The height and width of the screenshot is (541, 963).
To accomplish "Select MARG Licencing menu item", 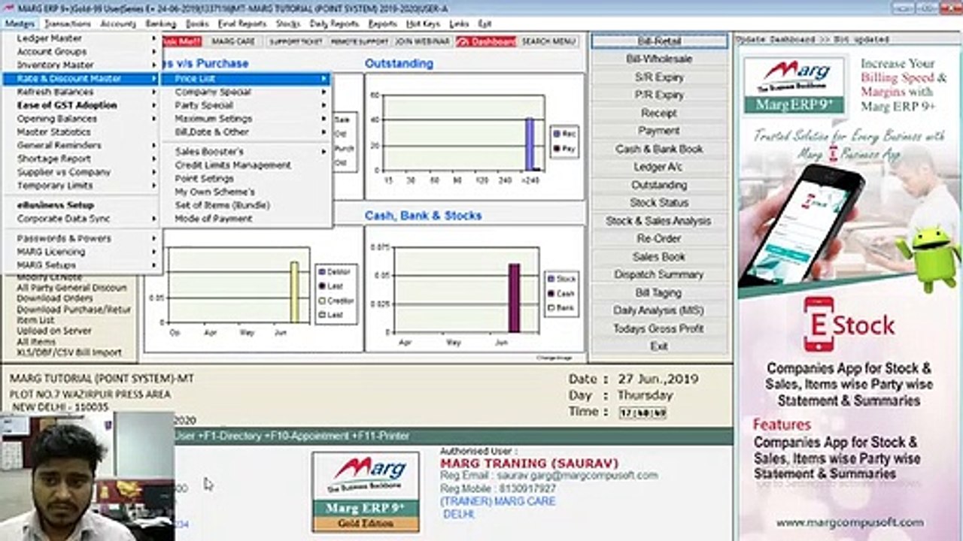I will 81,252.
